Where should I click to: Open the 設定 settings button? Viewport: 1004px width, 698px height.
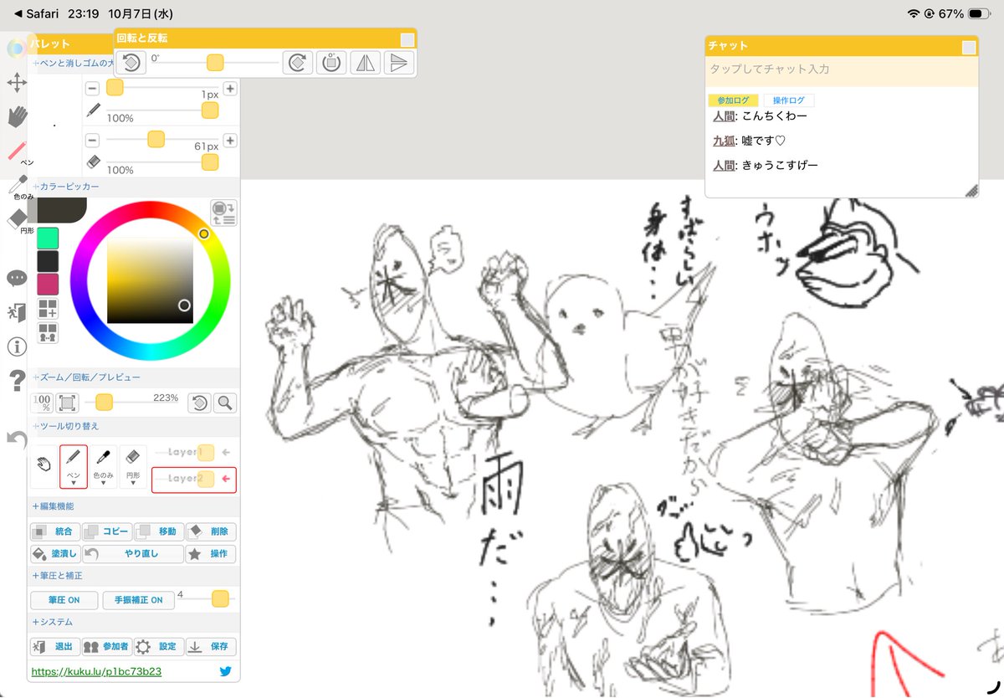click(x=159, y=647)
